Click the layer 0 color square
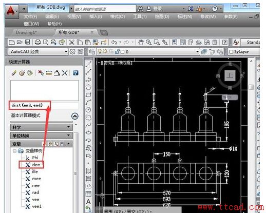Screen dimensions: 266x213 point(122,52)
